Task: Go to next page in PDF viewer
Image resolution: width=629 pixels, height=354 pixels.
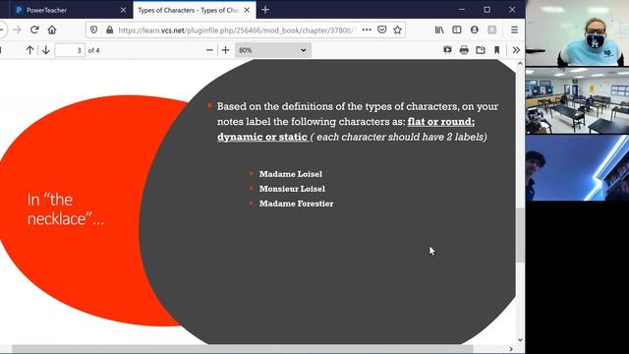Action: tap(46, 50)
